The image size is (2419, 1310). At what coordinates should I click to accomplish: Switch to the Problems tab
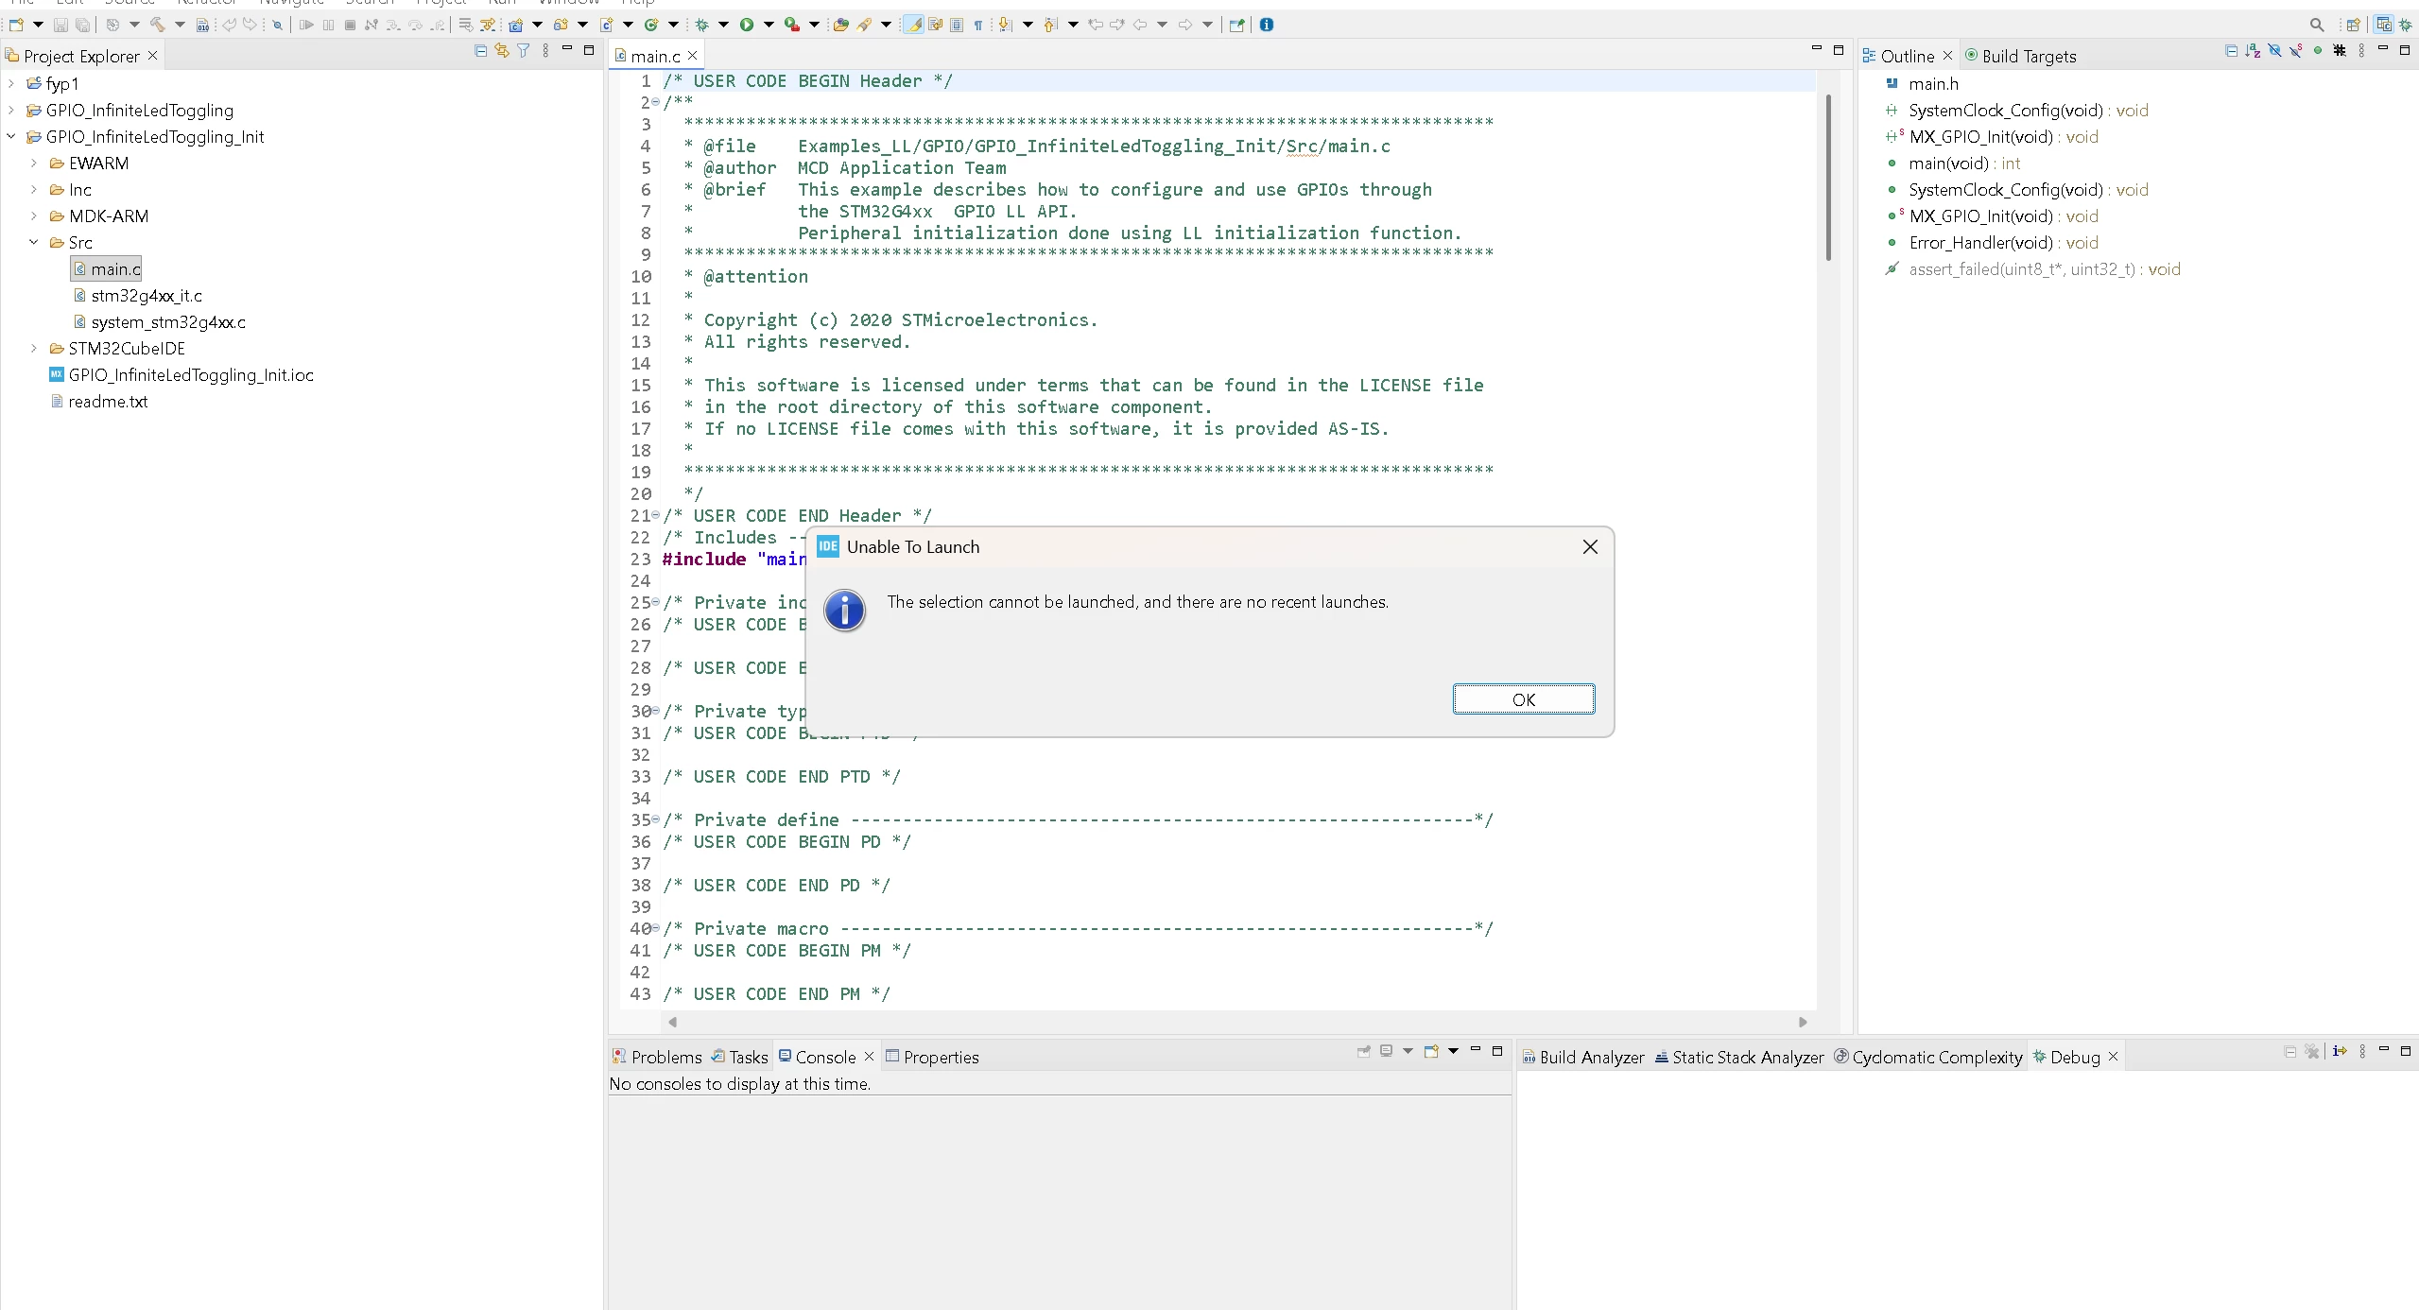[657, 1057]
